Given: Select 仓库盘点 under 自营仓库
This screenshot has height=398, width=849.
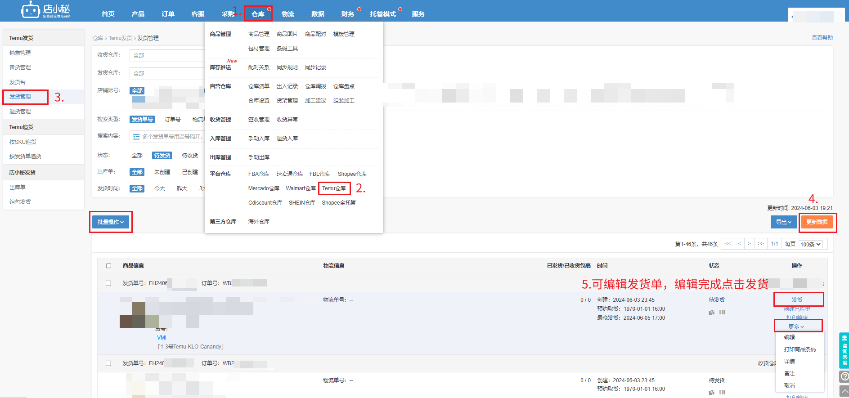Looking at the screenshot, I should [344, 86].
